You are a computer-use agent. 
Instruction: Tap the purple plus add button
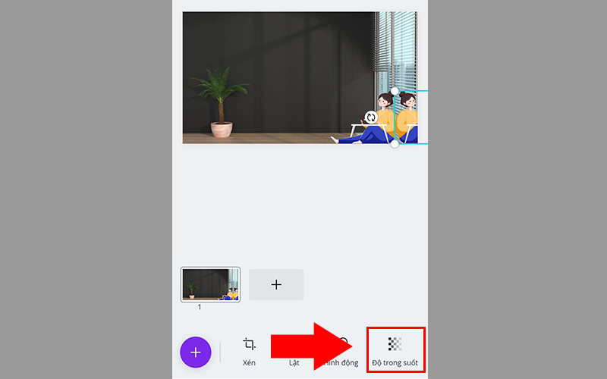(196, 352)
